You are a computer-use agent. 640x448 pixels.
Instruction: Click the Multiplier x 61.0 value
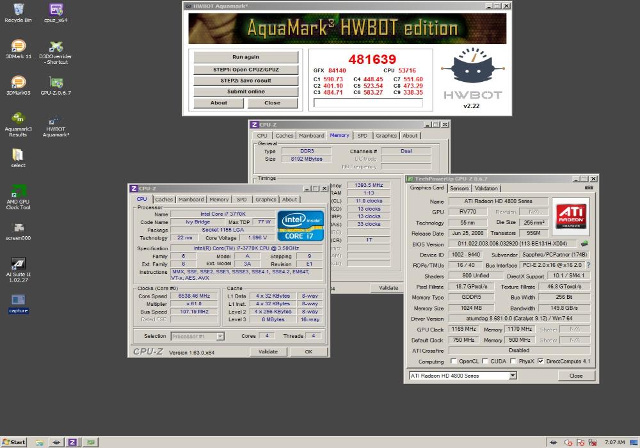[x=194, y=303]
